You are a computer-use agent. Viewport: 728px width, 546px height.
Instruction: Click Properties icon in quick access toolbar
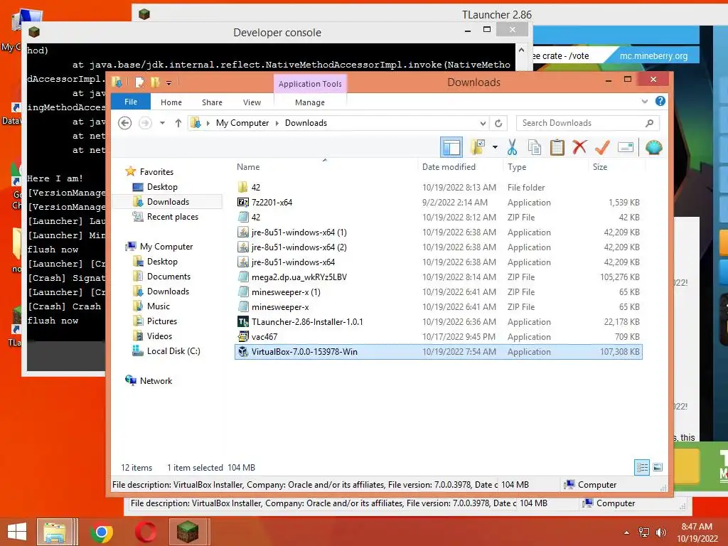click(139, 82)
